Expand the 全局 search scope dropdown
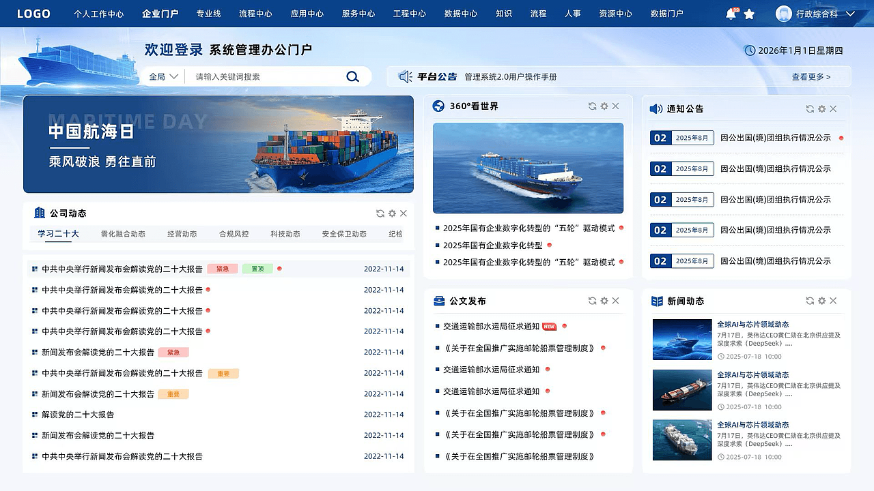This screenshot has width=874, height=491. 162,76
